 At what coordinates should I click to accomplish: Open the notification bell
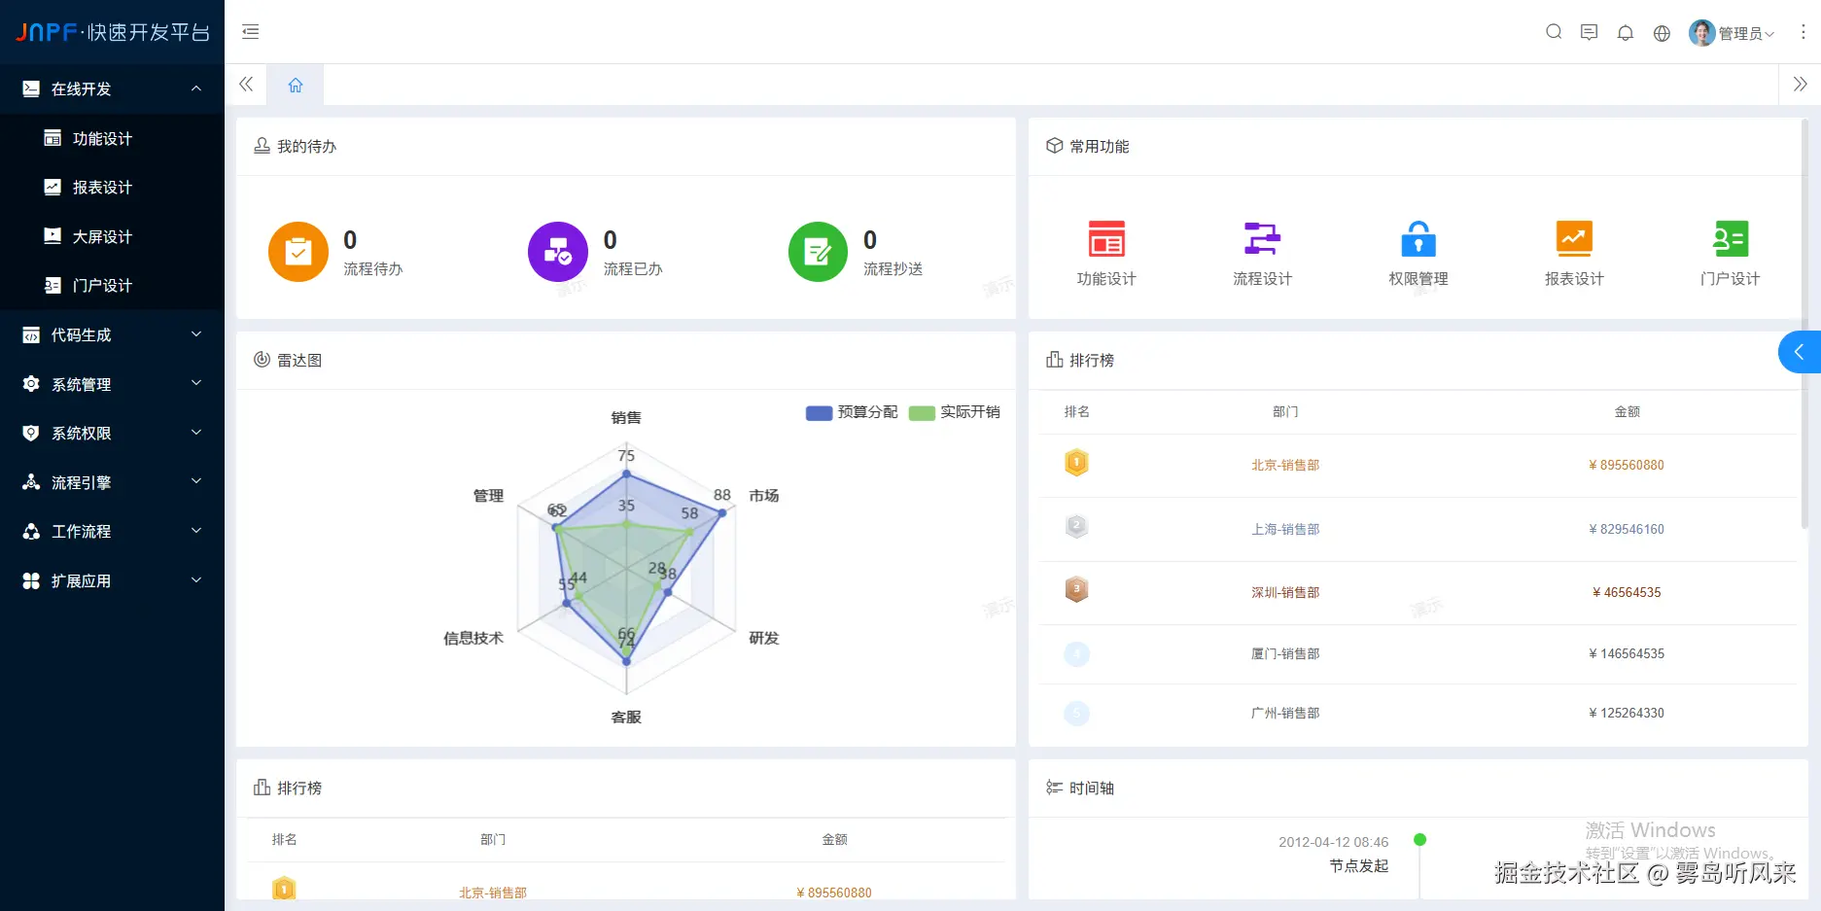coord(1626,33)
